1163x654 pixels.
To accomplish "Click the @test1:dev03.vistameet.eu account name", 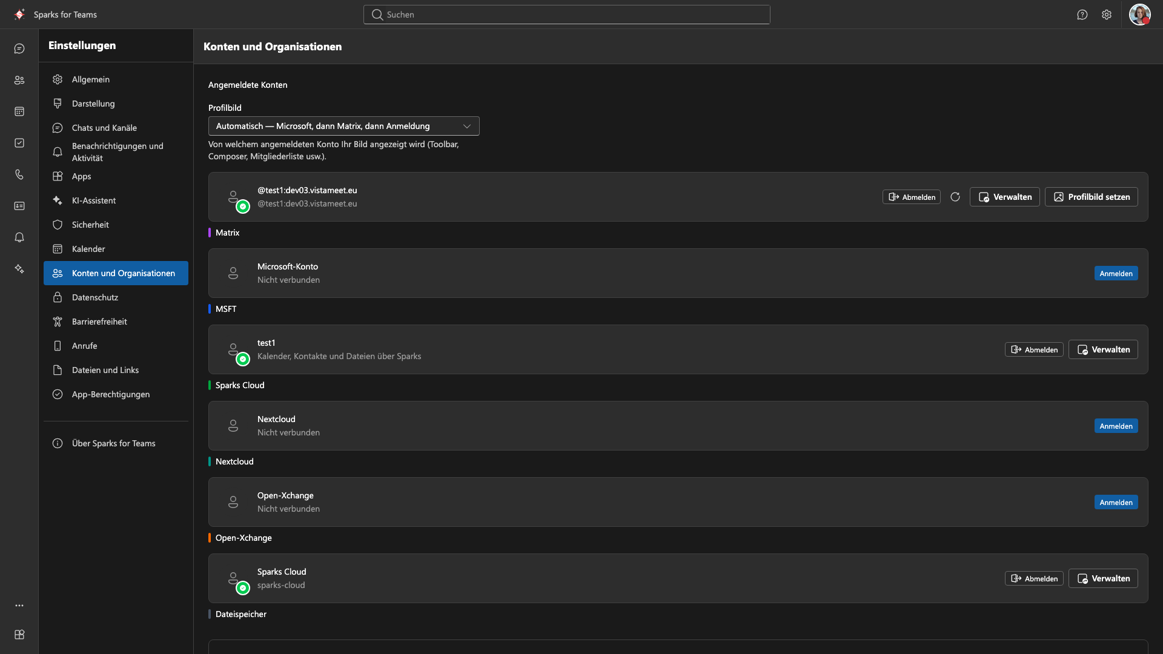I will [307, 190].
